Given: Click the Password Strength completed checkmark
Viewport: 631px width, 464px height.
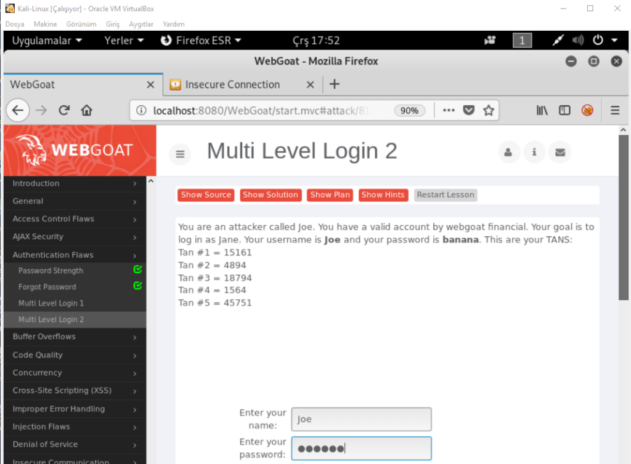Looking at the screenshot, I should pyautogui.click(x=137, y=270).
